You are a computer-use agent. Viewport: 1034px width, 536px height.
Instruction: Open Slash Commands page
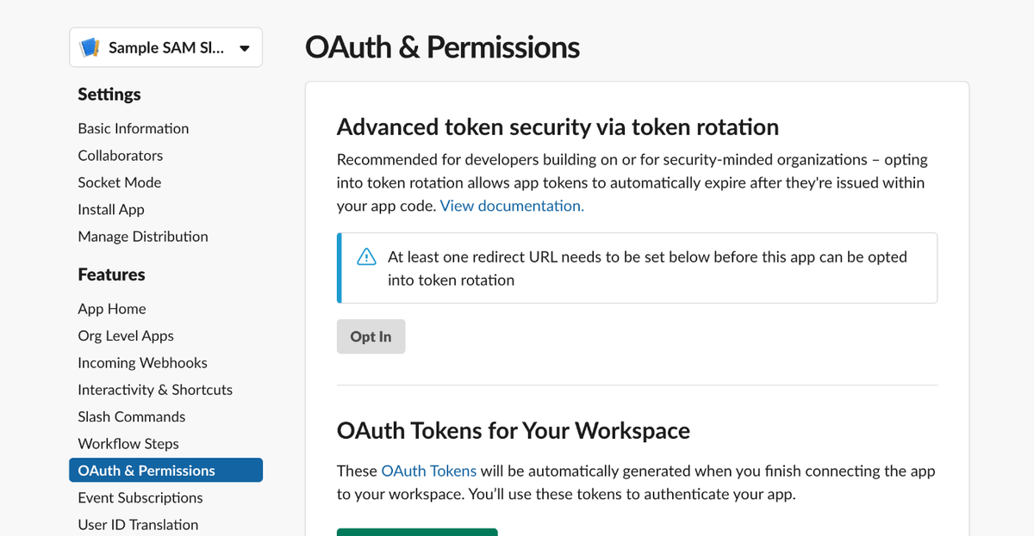pos(132,416)
